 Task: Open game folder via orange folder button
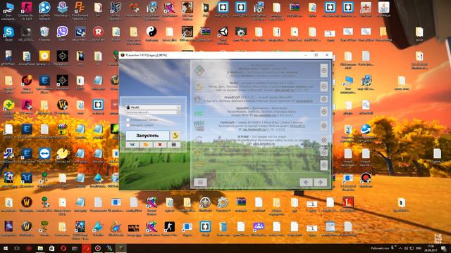pos(146,145)
